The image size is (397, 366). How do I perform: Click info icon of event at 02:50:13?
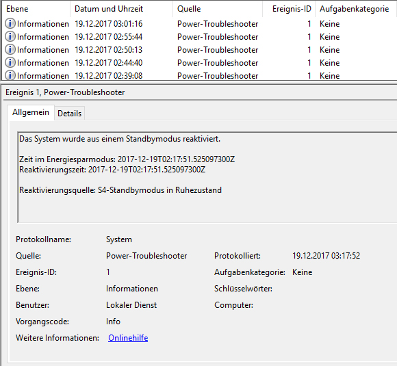pos(10,49)
